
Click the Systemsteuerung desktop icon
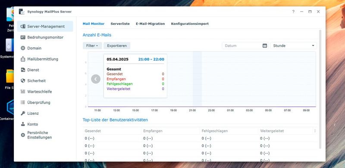coord(9,46)
